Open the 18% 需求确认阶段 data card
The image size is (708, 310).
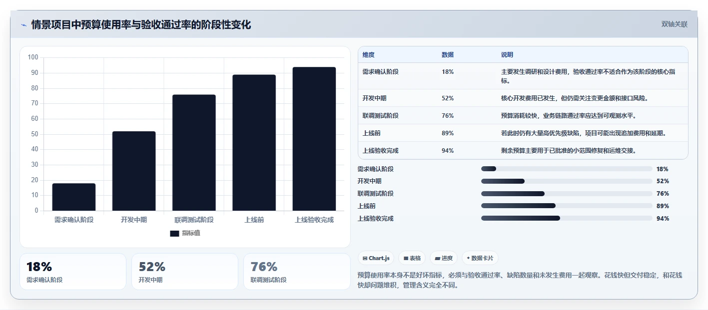[x=73, y=272]
